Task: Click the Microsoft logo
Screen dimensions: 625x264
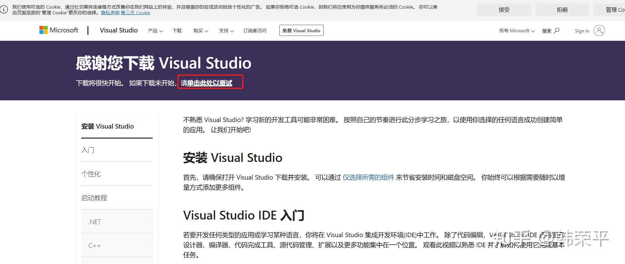Action: point(59,30)
